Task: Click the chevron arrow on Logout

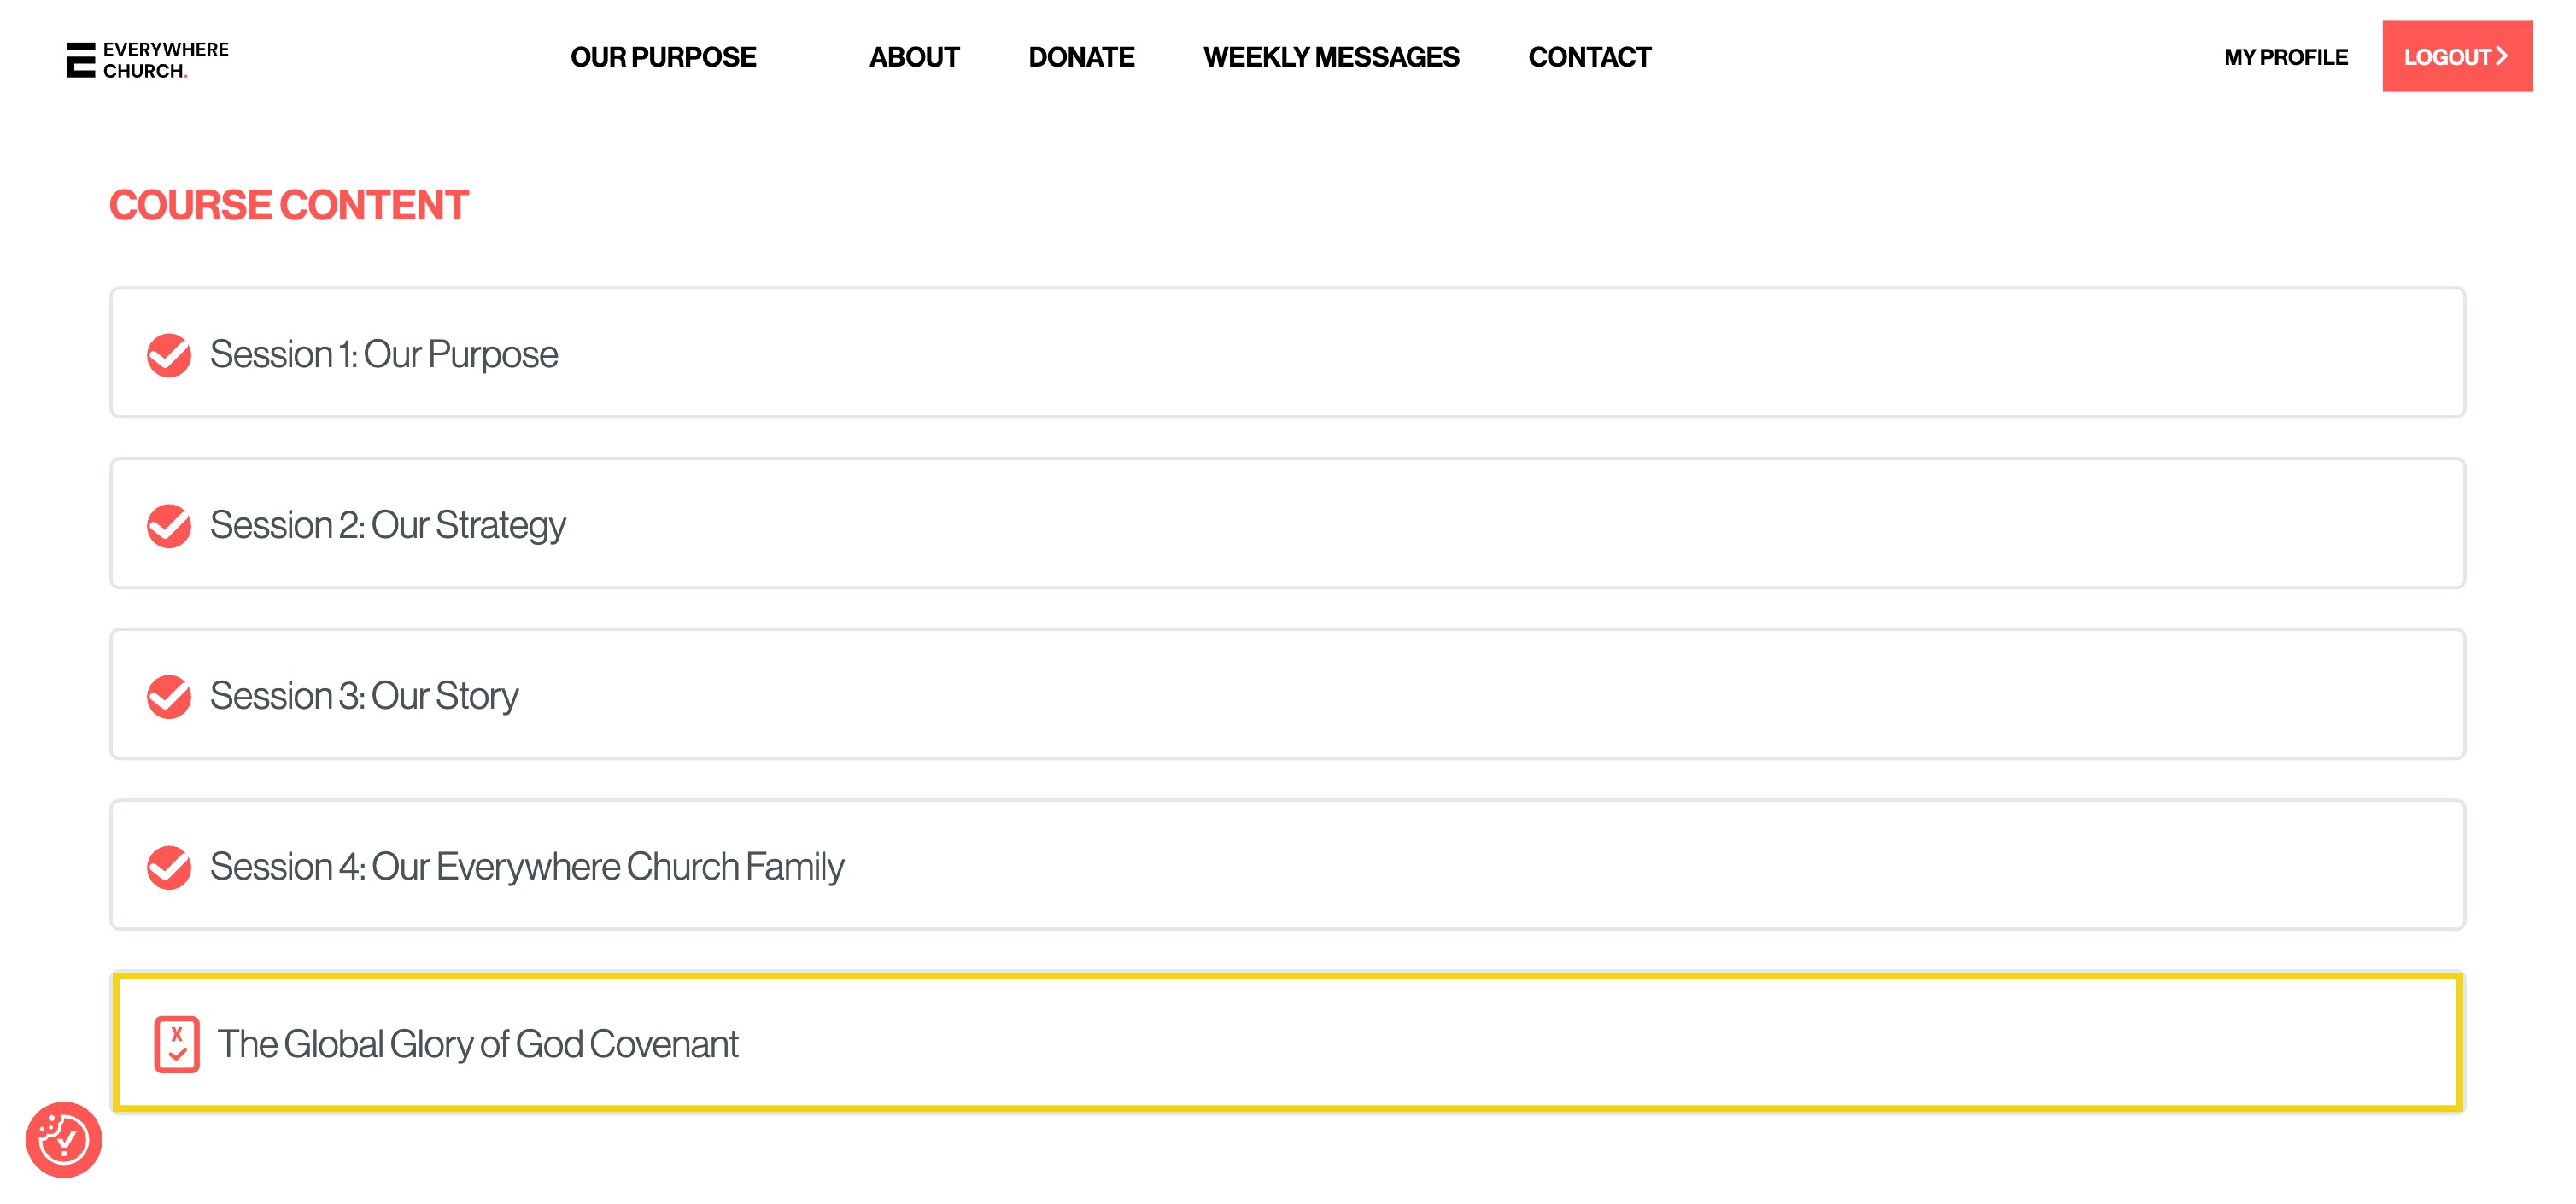Action: tap(2502, 56)
